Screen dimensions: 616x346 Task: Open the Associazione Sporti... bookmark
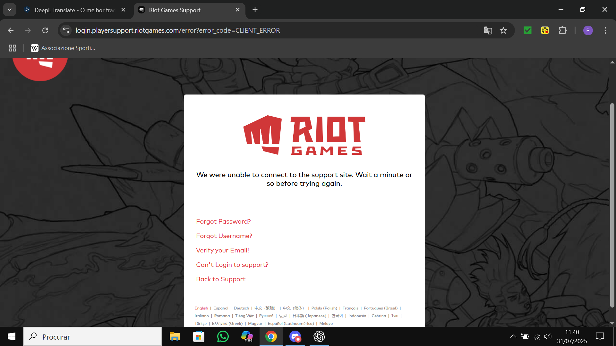click(x=63, y=48)
